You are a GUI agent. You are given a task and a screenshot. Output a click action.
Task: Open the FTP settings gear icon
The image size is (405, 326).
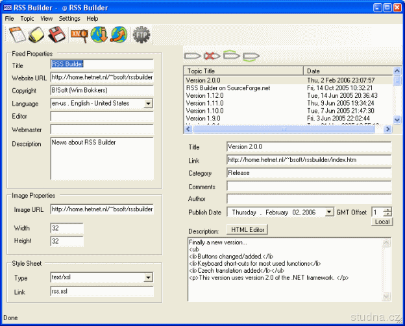140,35
